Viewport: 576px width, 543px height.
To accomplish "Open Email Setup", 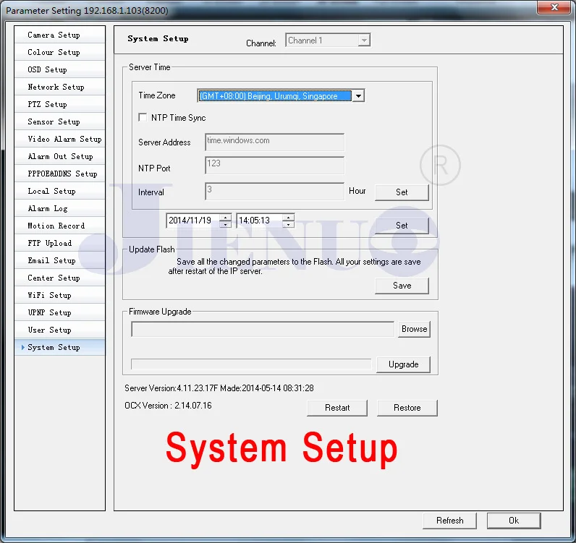I will 59,260.
